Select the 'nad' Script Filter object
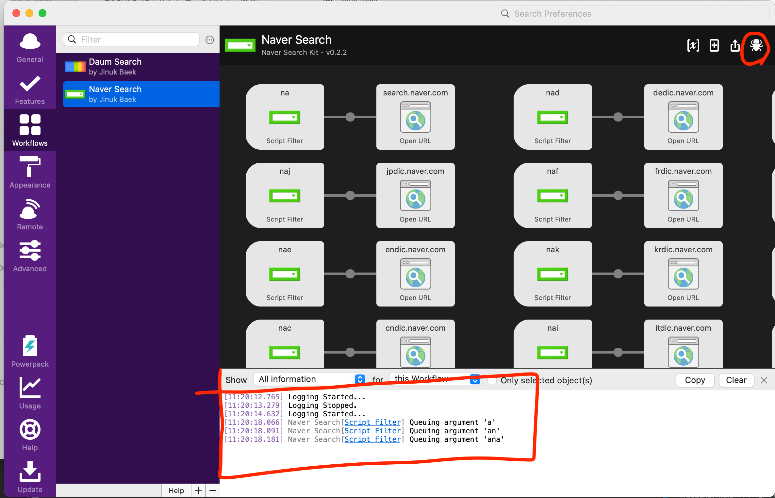Screen dimensions: 775x498 pos(553,117)
